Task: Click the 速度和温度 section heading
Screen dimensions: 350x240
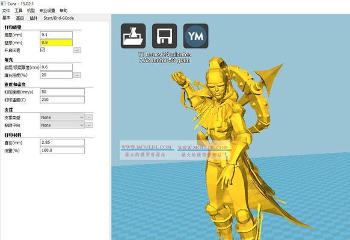Action: pos(15,85)
